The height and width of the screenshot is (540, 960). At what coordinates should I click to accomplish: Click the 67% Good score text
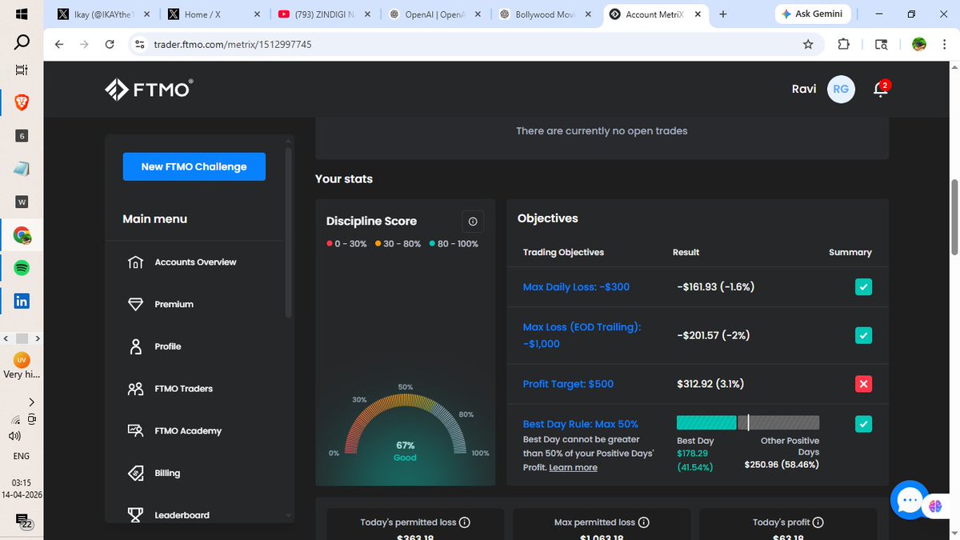405,451
